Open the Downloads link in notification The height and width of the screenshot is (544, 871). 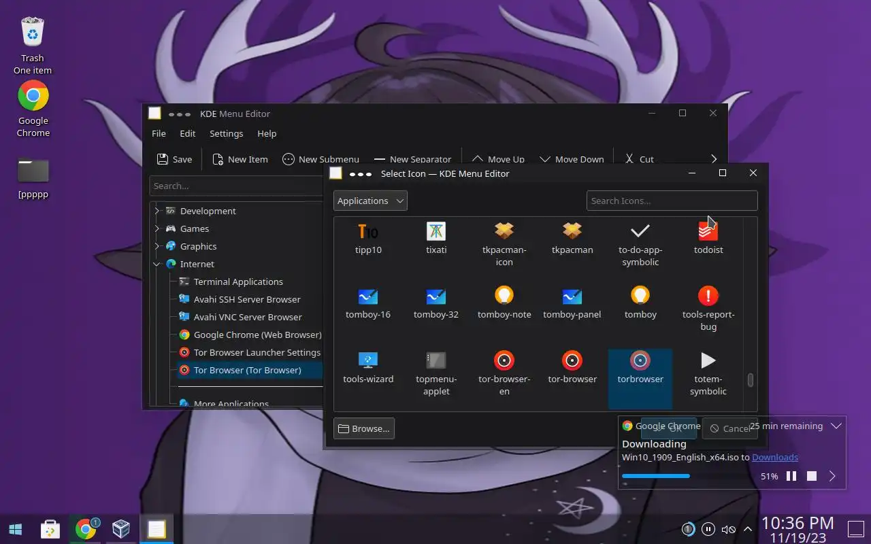point(775,457)
